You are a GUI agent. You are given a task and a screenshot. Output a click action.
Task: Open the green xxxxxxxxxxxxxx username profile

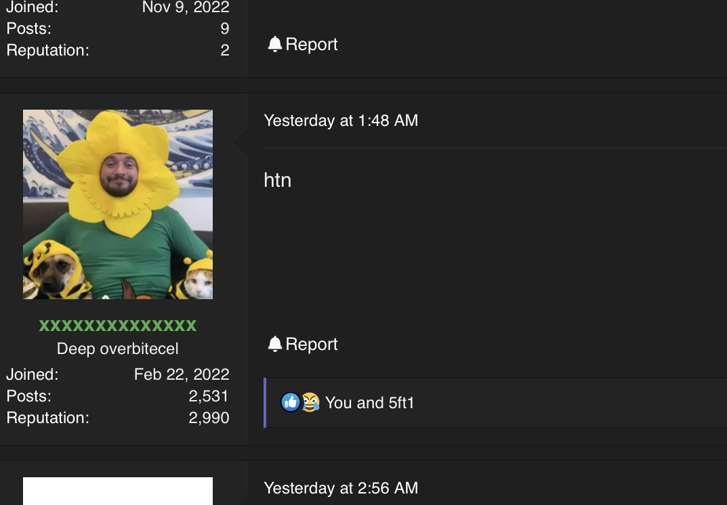point(118,326)
